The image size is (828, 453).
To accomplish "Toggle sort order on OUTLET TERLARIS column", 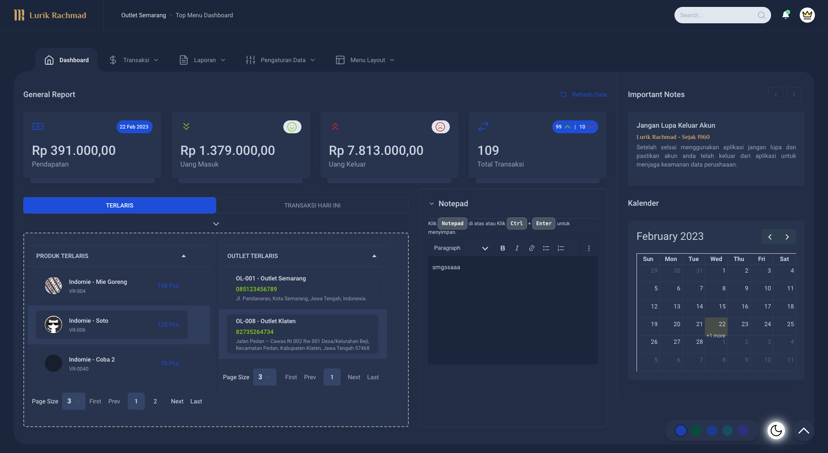I will pyautogui.click(x=374, y=255).
